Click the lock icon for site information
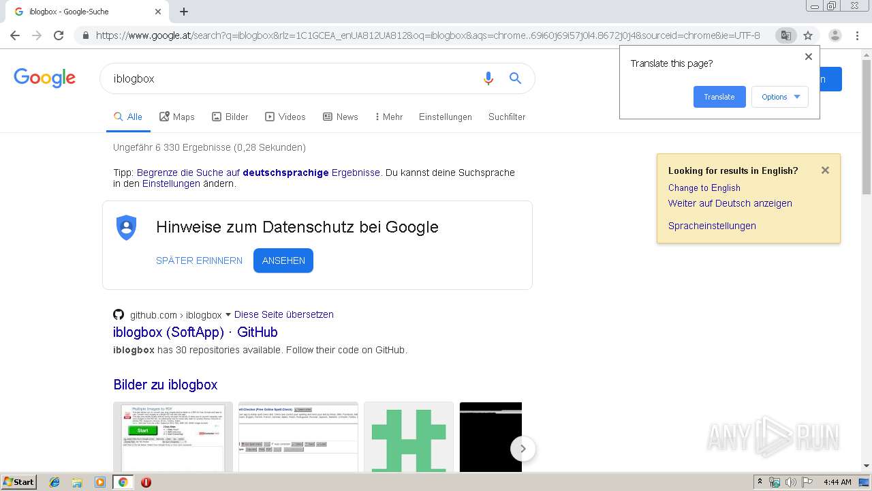Screen dimensions: 872x491 pyautogui.click(x=85, y=35)
